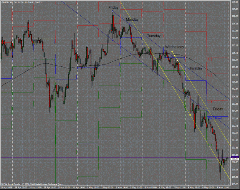Click the 204.35 price axis label
This screenshot has width=240, height=190.
[235, 96]
